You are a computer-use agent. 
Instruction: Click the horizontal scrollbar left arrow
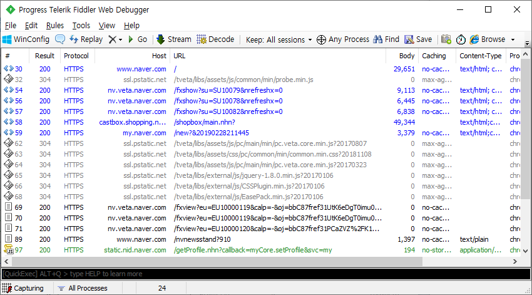pyautogui.click(x=6, y=261)
